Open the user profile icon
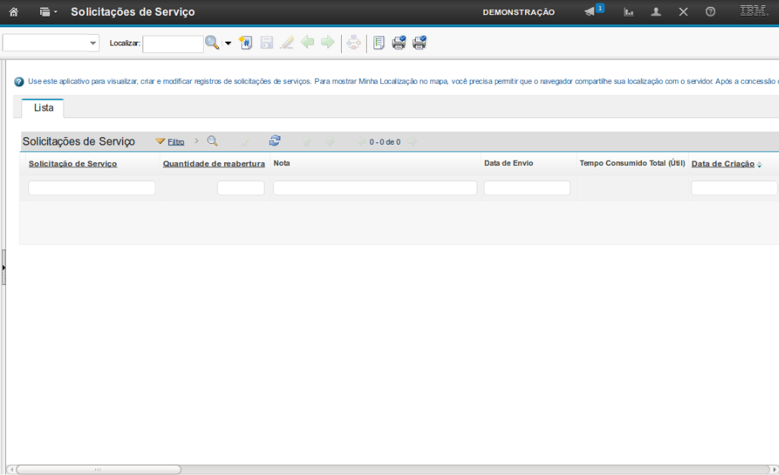Image resolution: width=779 pixels, height=475 pixels. pyautogui.click(x=656, y=12)
